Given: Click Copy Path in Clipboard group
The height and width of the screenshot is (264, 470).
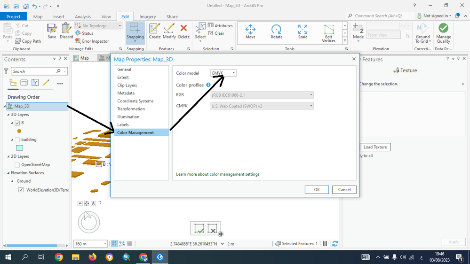Looking at the screenshot, I should [28, 41].
